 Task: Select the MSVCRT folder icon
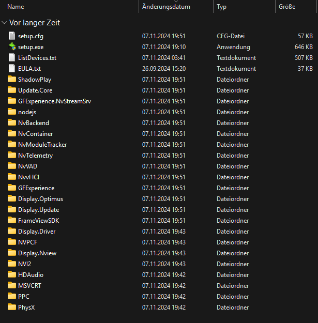click(x=12, y=285)
